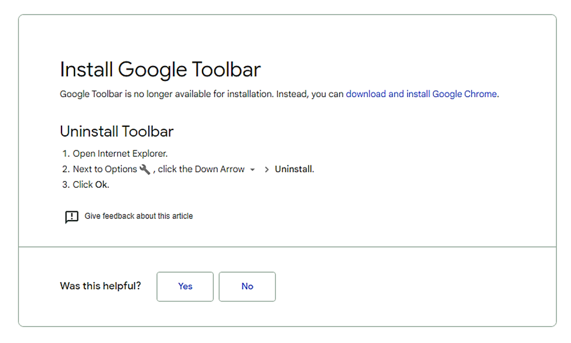Image resolution: width=571 pixels, height=343 pixels.
Task: Click the Uninstall Toolbar heading
Action: [x=117, y=132]
